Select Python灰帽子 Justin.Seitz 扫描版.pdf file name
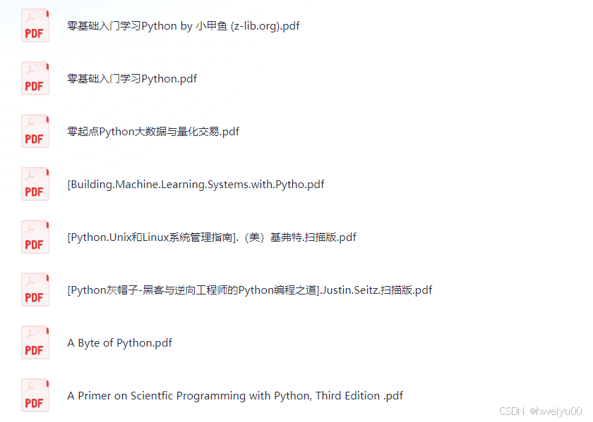 pos(250,290)
